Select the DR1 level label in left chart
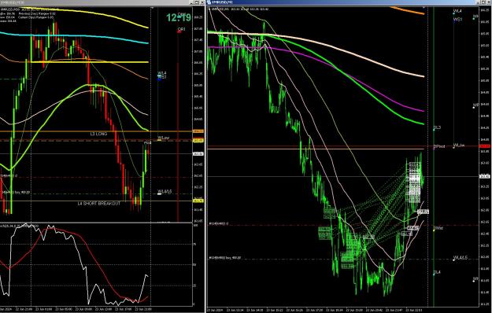Image resolution: width=492 pixels, height=313 pixels. click(181, 29)
